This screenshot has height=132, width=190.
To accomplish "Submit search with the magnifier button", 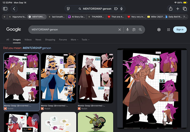I will (140, 29).
